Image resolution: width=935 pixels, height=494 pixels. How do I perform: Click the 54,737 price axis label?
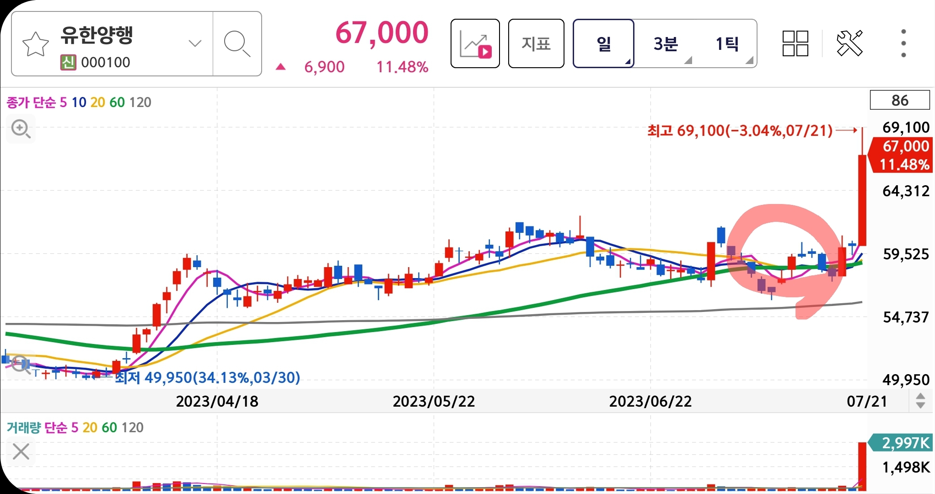pos(906,317)
